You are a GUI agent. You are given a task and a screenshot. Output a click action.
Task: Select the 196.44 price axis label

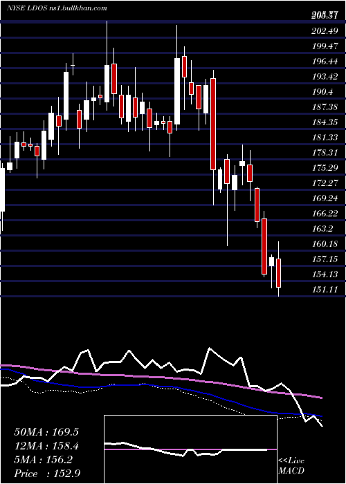[326, 62]
